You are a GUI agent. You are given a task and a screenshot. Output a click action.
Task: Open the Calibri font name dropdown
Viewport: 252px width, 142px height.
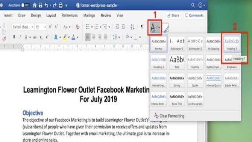(23, 27)
